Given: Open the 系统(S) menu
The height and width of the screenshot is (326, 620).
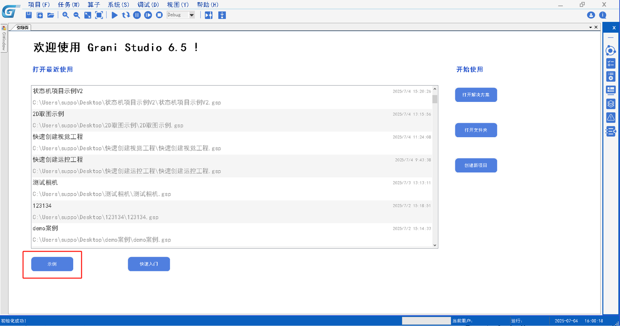Looking at the screenshot, I should tap(118, 4).
